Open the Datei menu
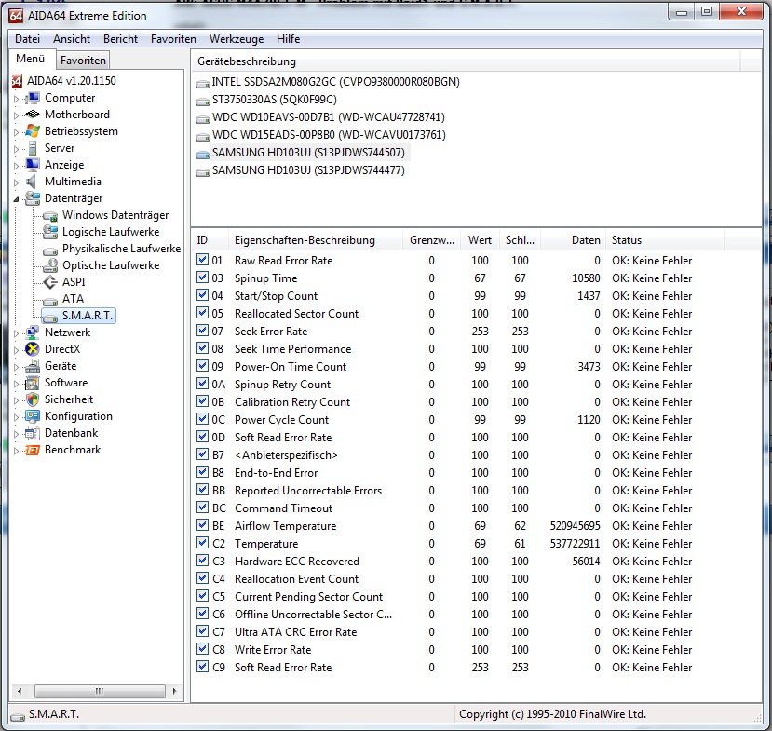772x731 pixels. 27,39
